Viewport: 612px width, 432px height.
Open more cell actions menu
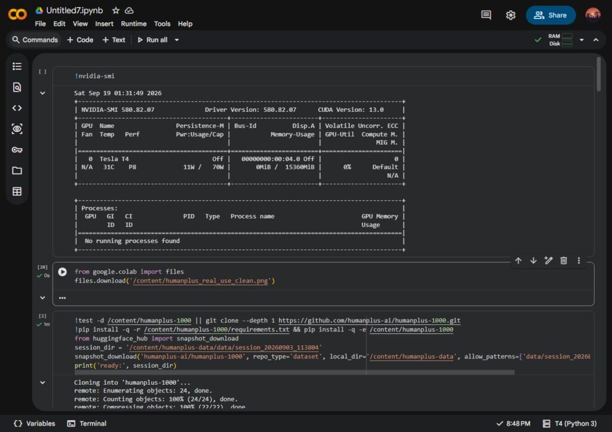click(579, 260)
